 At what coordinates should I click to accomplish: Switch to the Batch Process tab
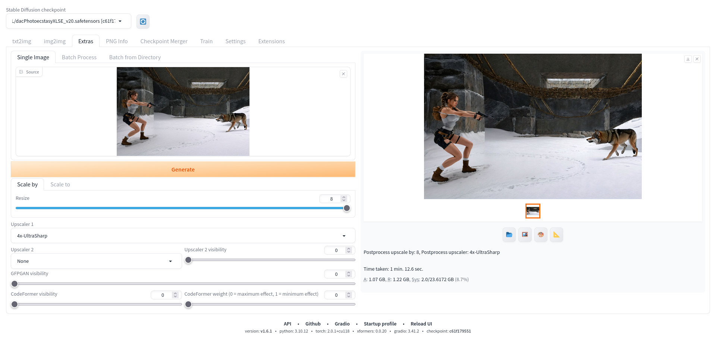click(79, 57)
